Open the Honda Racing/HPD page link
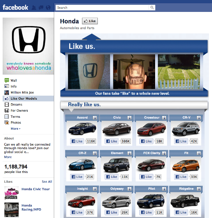 [x=31, y=207]
